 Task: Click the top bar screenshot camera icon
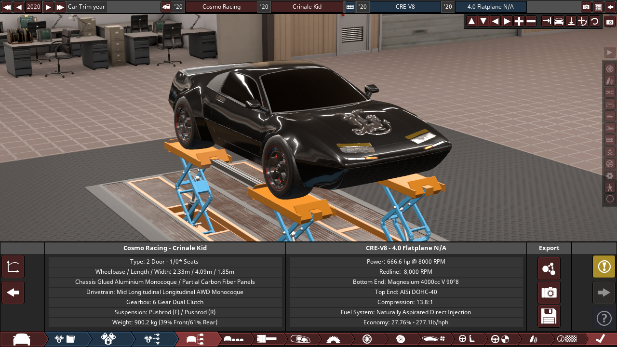click(x=586, y=7)
